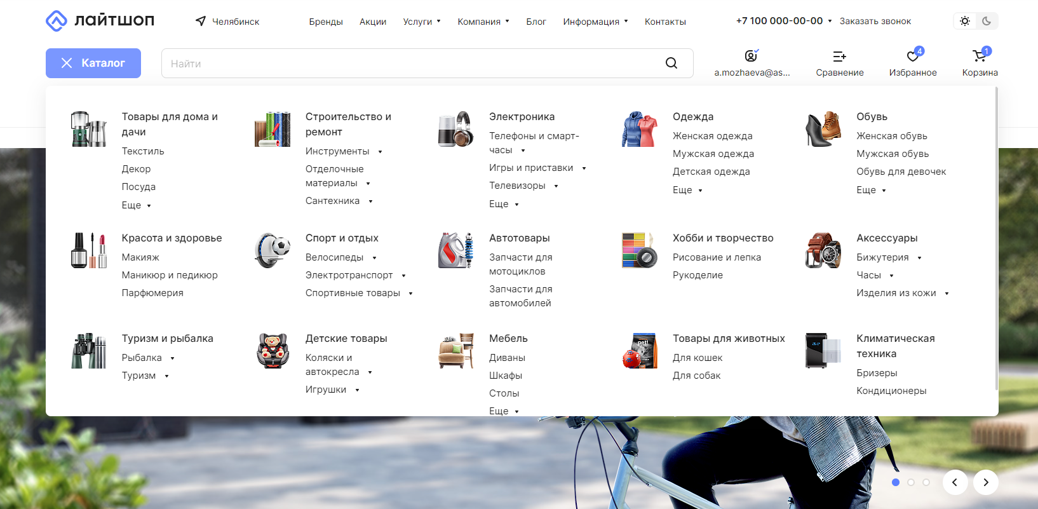The width and height of the screenshot is (1038, 509).
Task: Select the second slider pagination dot
Action: coord(911,482)
